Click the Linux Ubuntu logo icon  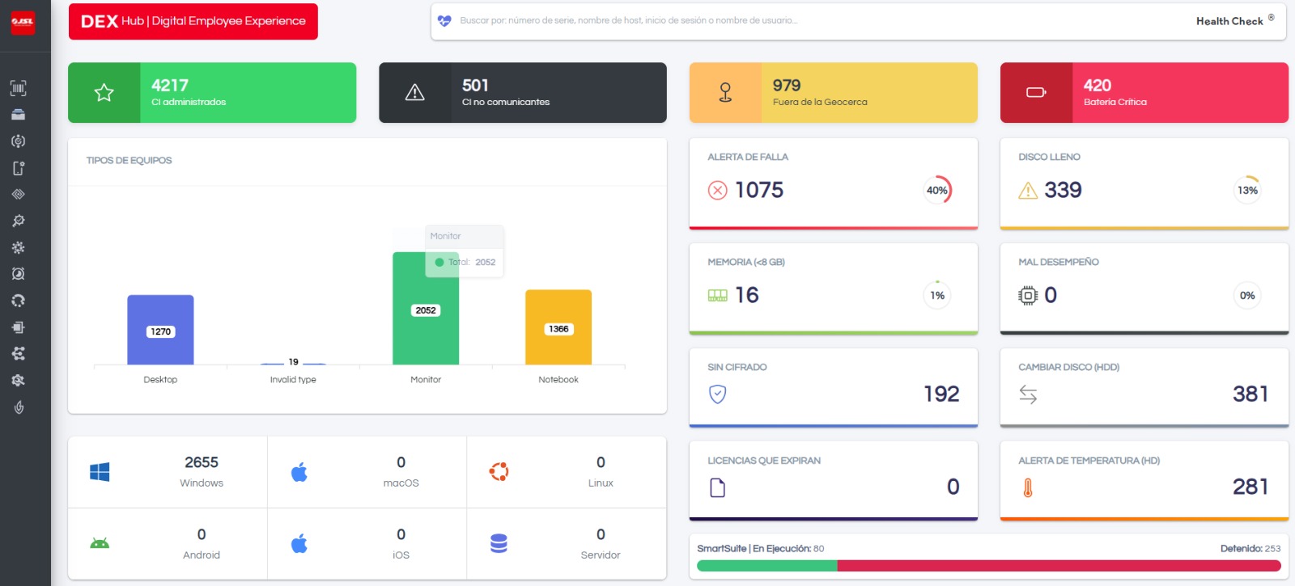[499, 472]
